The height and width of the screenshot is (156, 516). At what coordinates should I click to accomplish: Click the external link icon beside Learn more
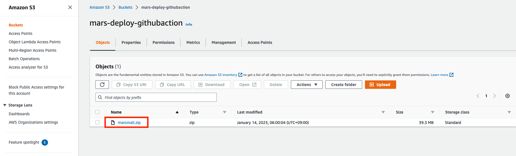tap(451, 75)
